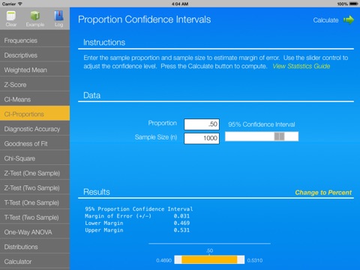Tap the Wi-Fi icon in status bar
Screen dimensions: 360x270
(x=20, y=4)
